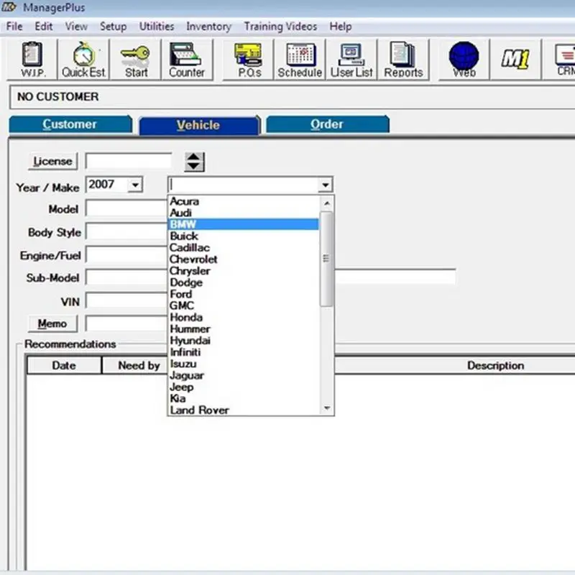This screenshot has height=575, width=575.
Task: Select Honda from make list
Action: click(x=244, y=318)
